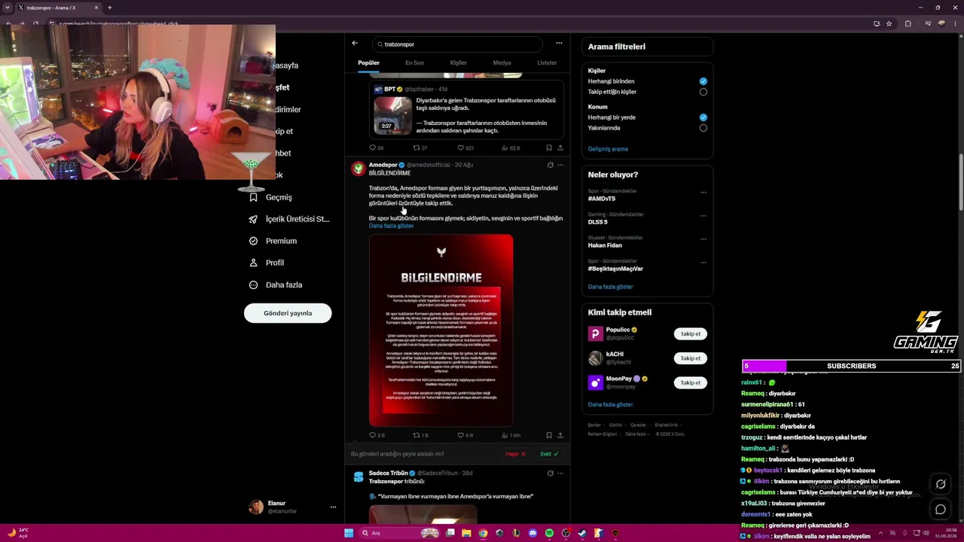Open Grok icon on Sadece Tribün post

(550, 473)
